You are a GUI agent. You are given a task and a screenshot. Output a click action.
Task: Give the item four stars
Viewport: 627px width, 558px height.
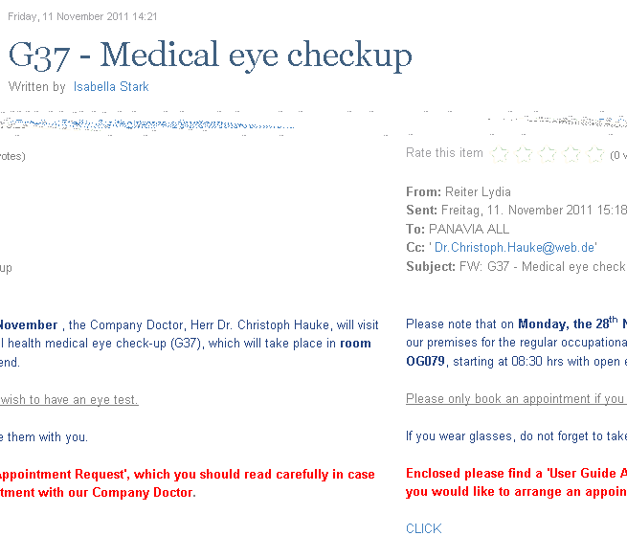tap(571, 154)
